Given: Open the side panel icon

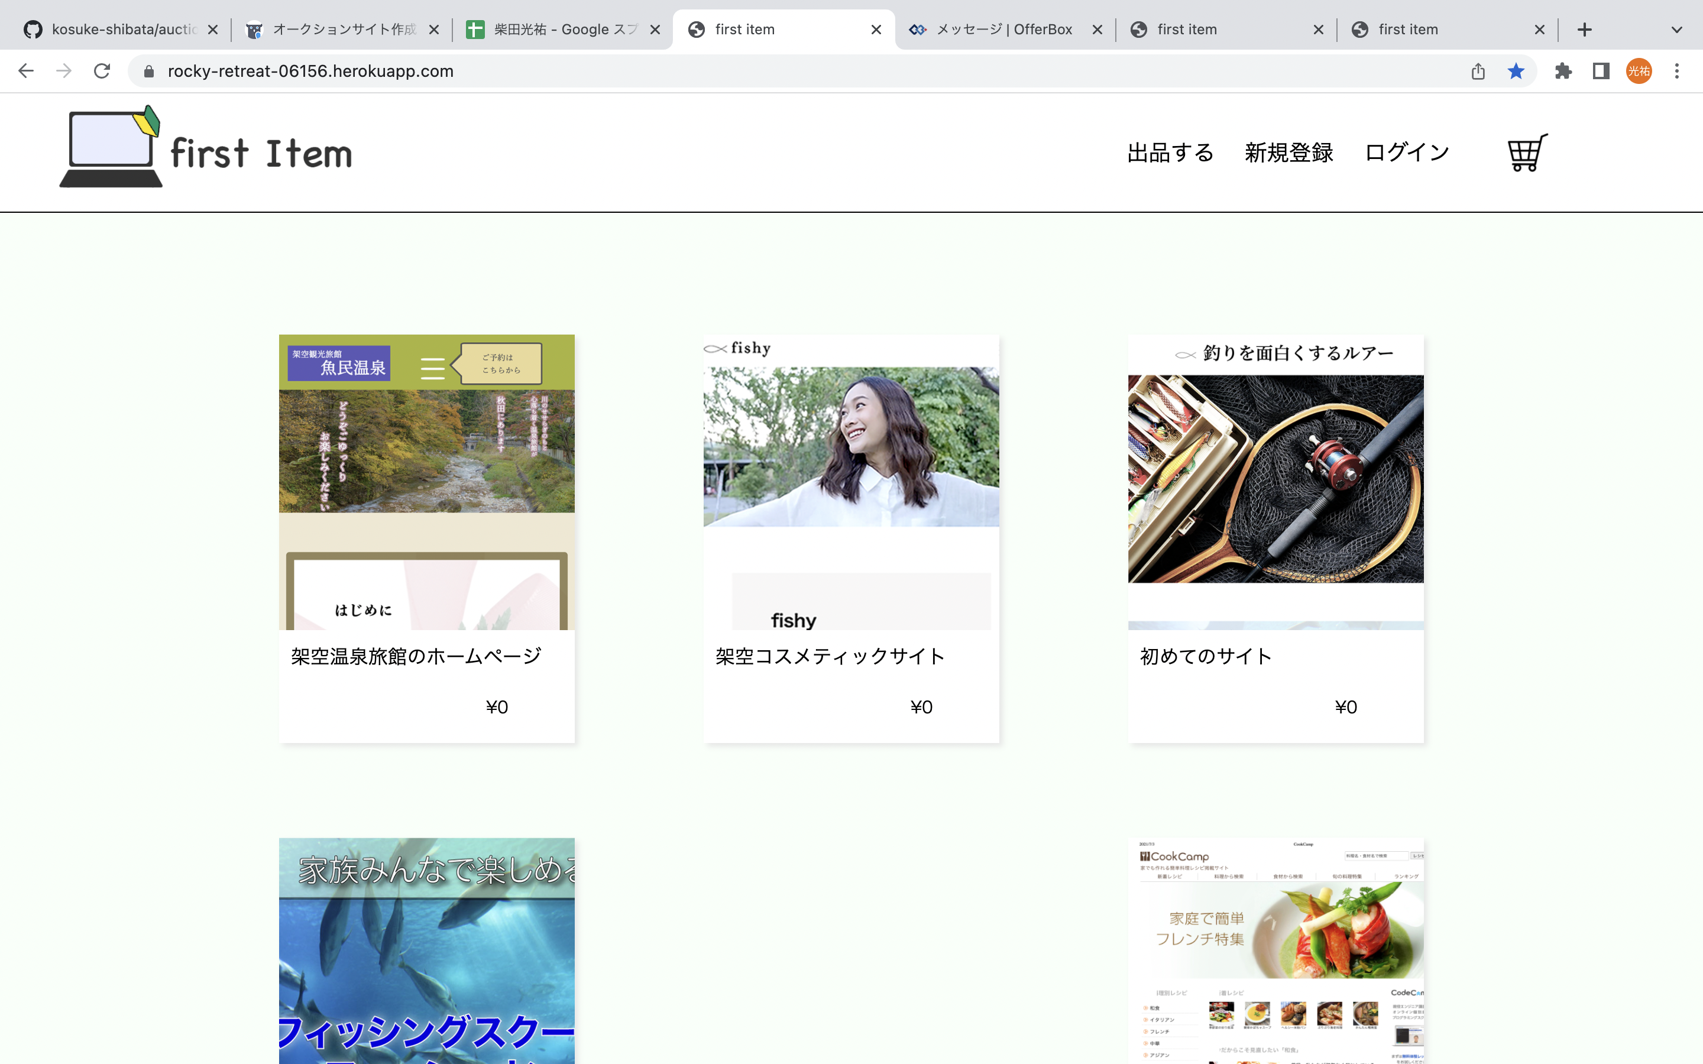Looking at the screenshot, I should point(1601,71).
